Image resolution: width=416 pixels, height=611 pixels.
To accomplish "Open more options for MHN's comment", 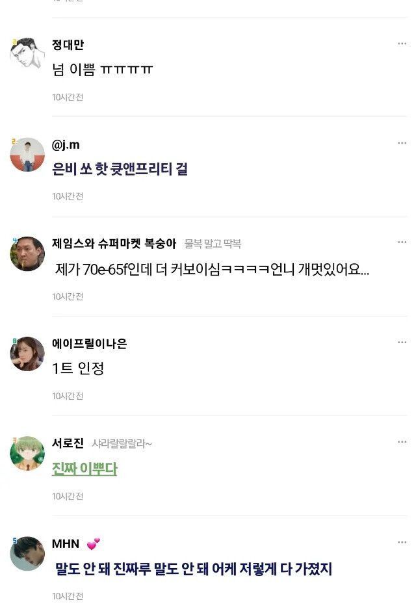I will point(402,542).
